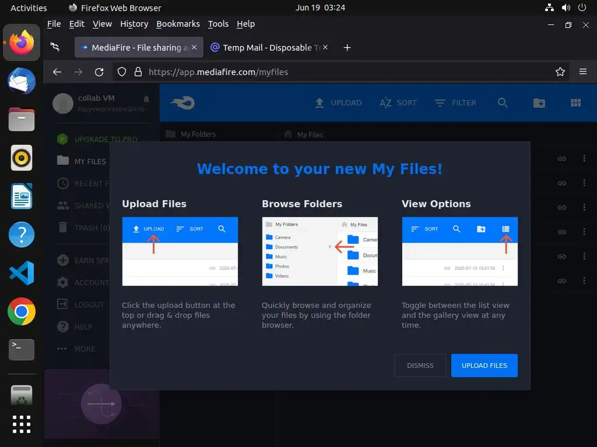Click the My Folders breadcrumb header
The width and height of the screenshot is (597, 447).
click(x=191, y=134)
